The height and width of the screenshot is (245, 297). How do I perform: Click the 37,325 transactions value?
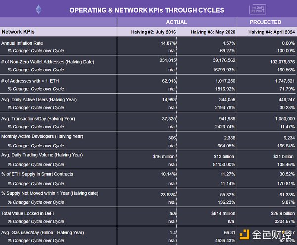169,119
